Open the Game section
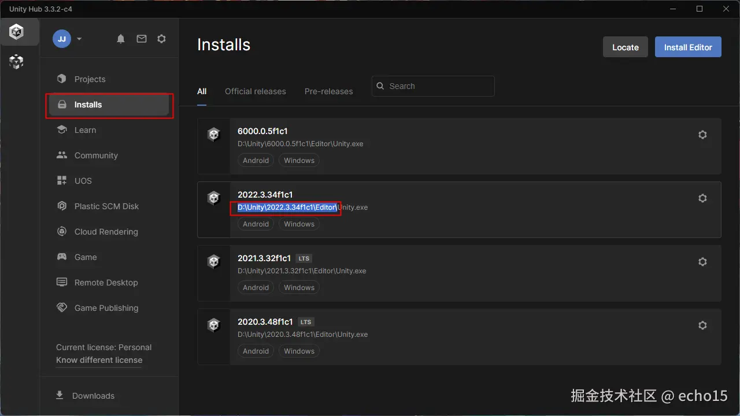The image size is (740, 416). tap(109, 257)
